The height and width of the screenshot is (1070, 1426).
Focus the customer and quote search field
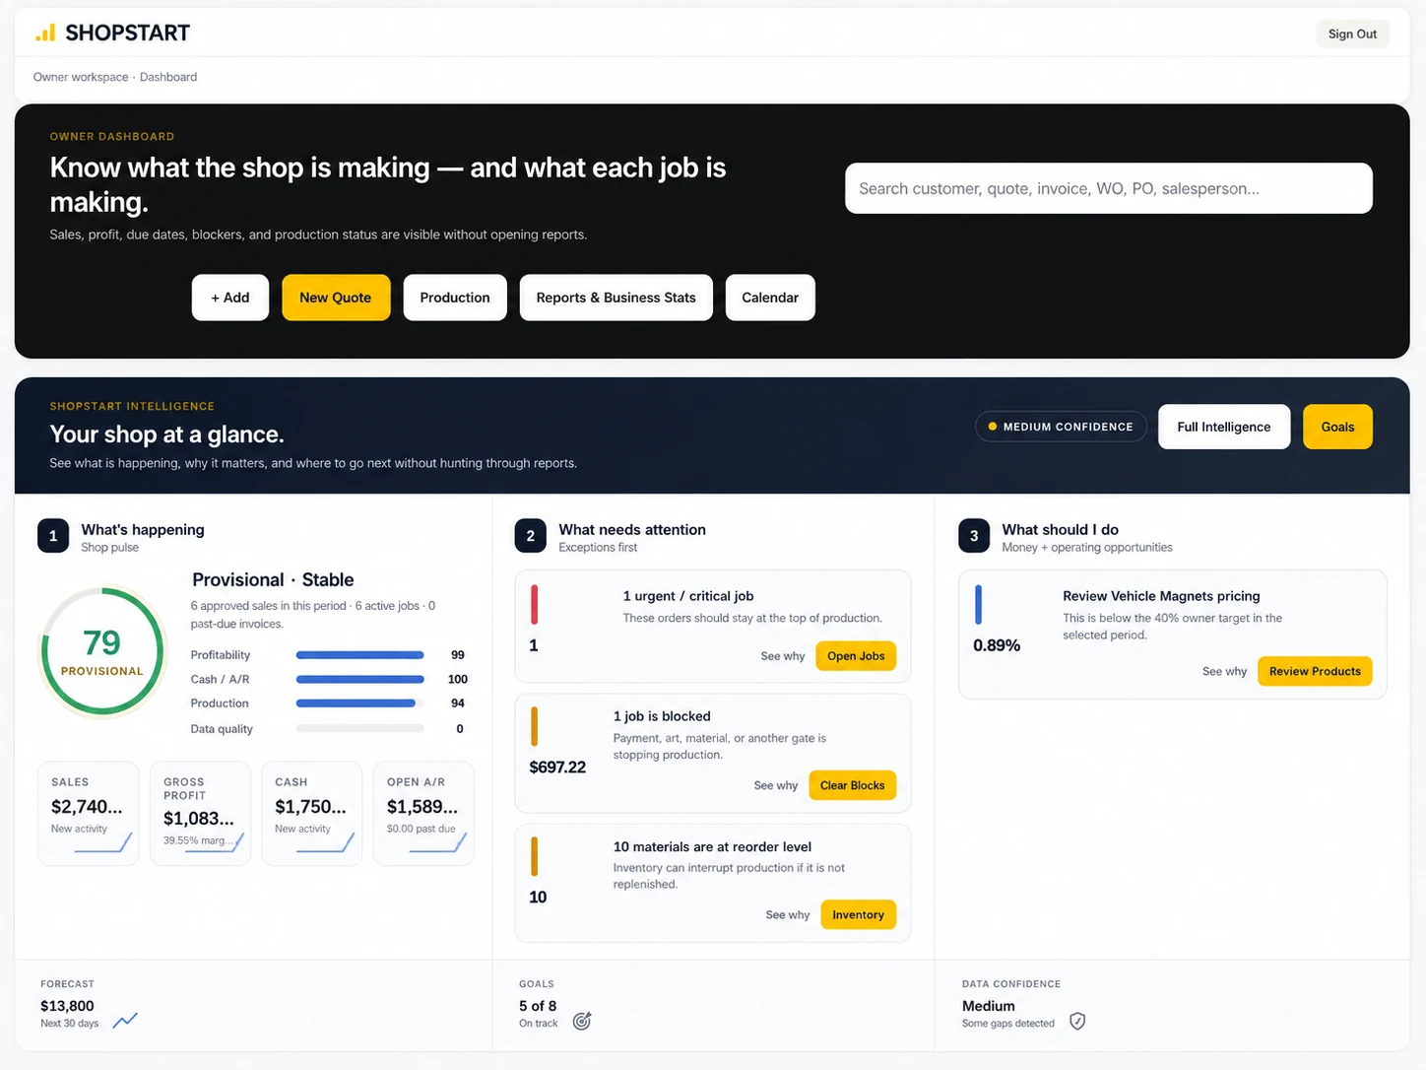click(1109, 188)
